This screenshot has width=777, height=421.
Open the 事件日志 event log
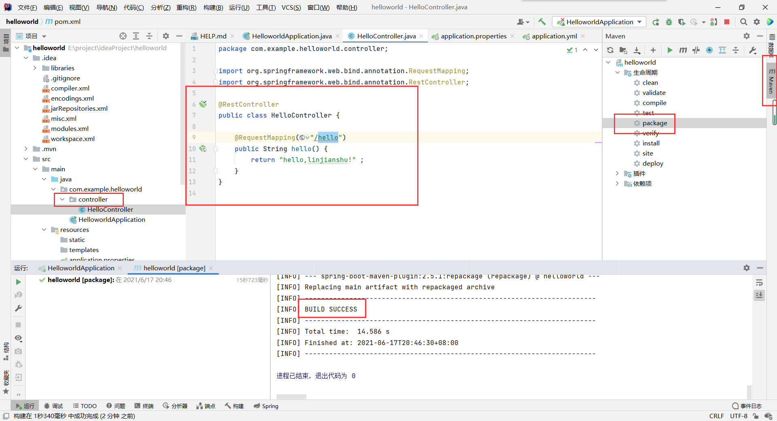(747, 406)
